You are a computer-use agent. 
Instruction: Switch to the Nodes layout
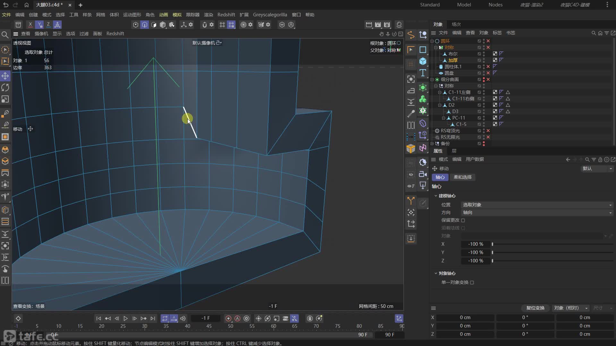click(495, 5)
